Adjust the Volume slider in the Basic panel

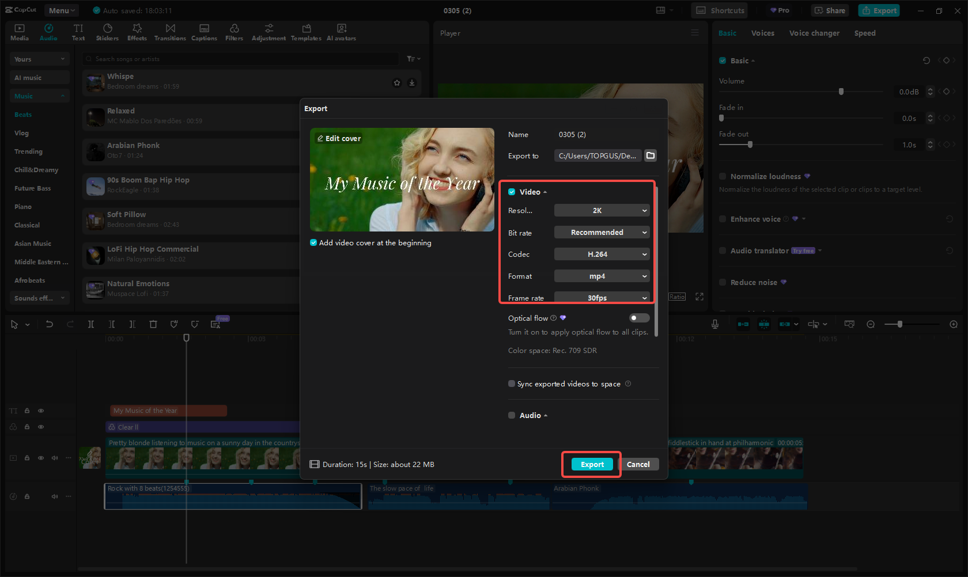point(841,91)
